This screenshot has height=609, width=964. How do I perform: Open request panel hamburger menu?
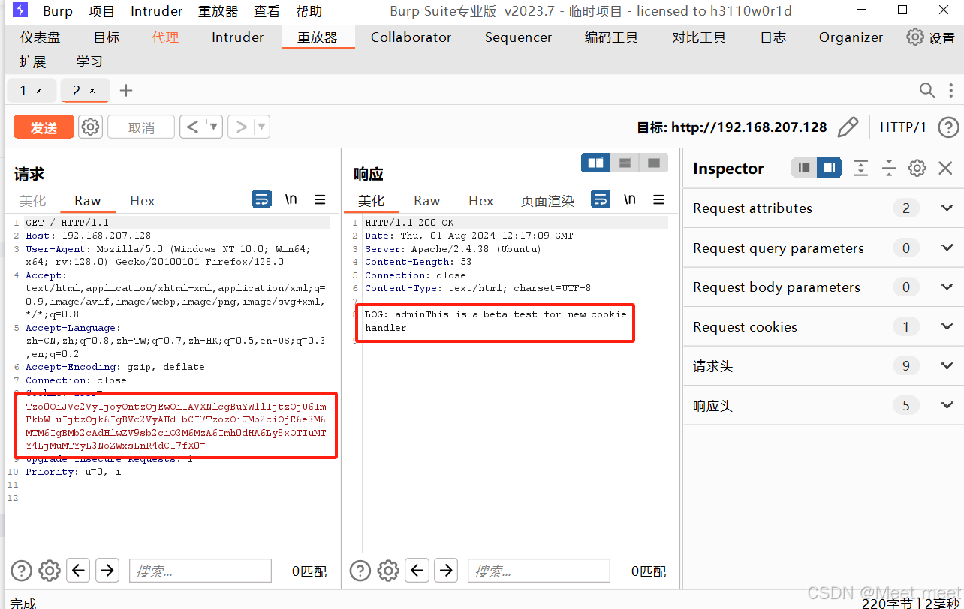320,199
